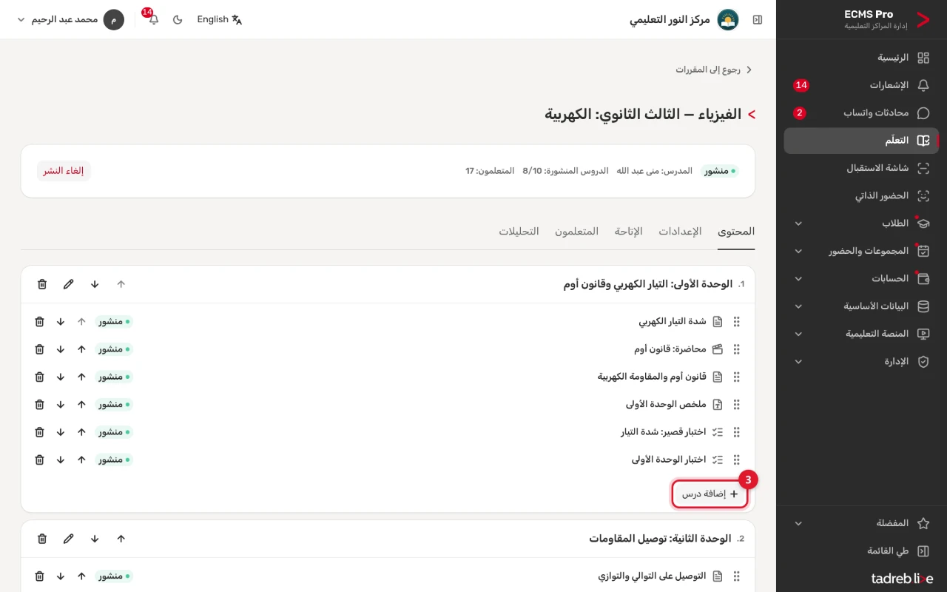Switch to المتعلمون tab
Viewport: 947px width, 592px height.
tap(576, 232)
